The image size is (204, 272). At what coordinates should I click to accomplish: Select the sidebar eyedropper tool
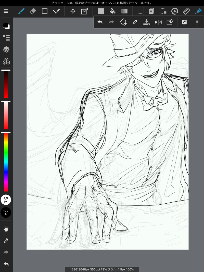(x=6, y=240)
